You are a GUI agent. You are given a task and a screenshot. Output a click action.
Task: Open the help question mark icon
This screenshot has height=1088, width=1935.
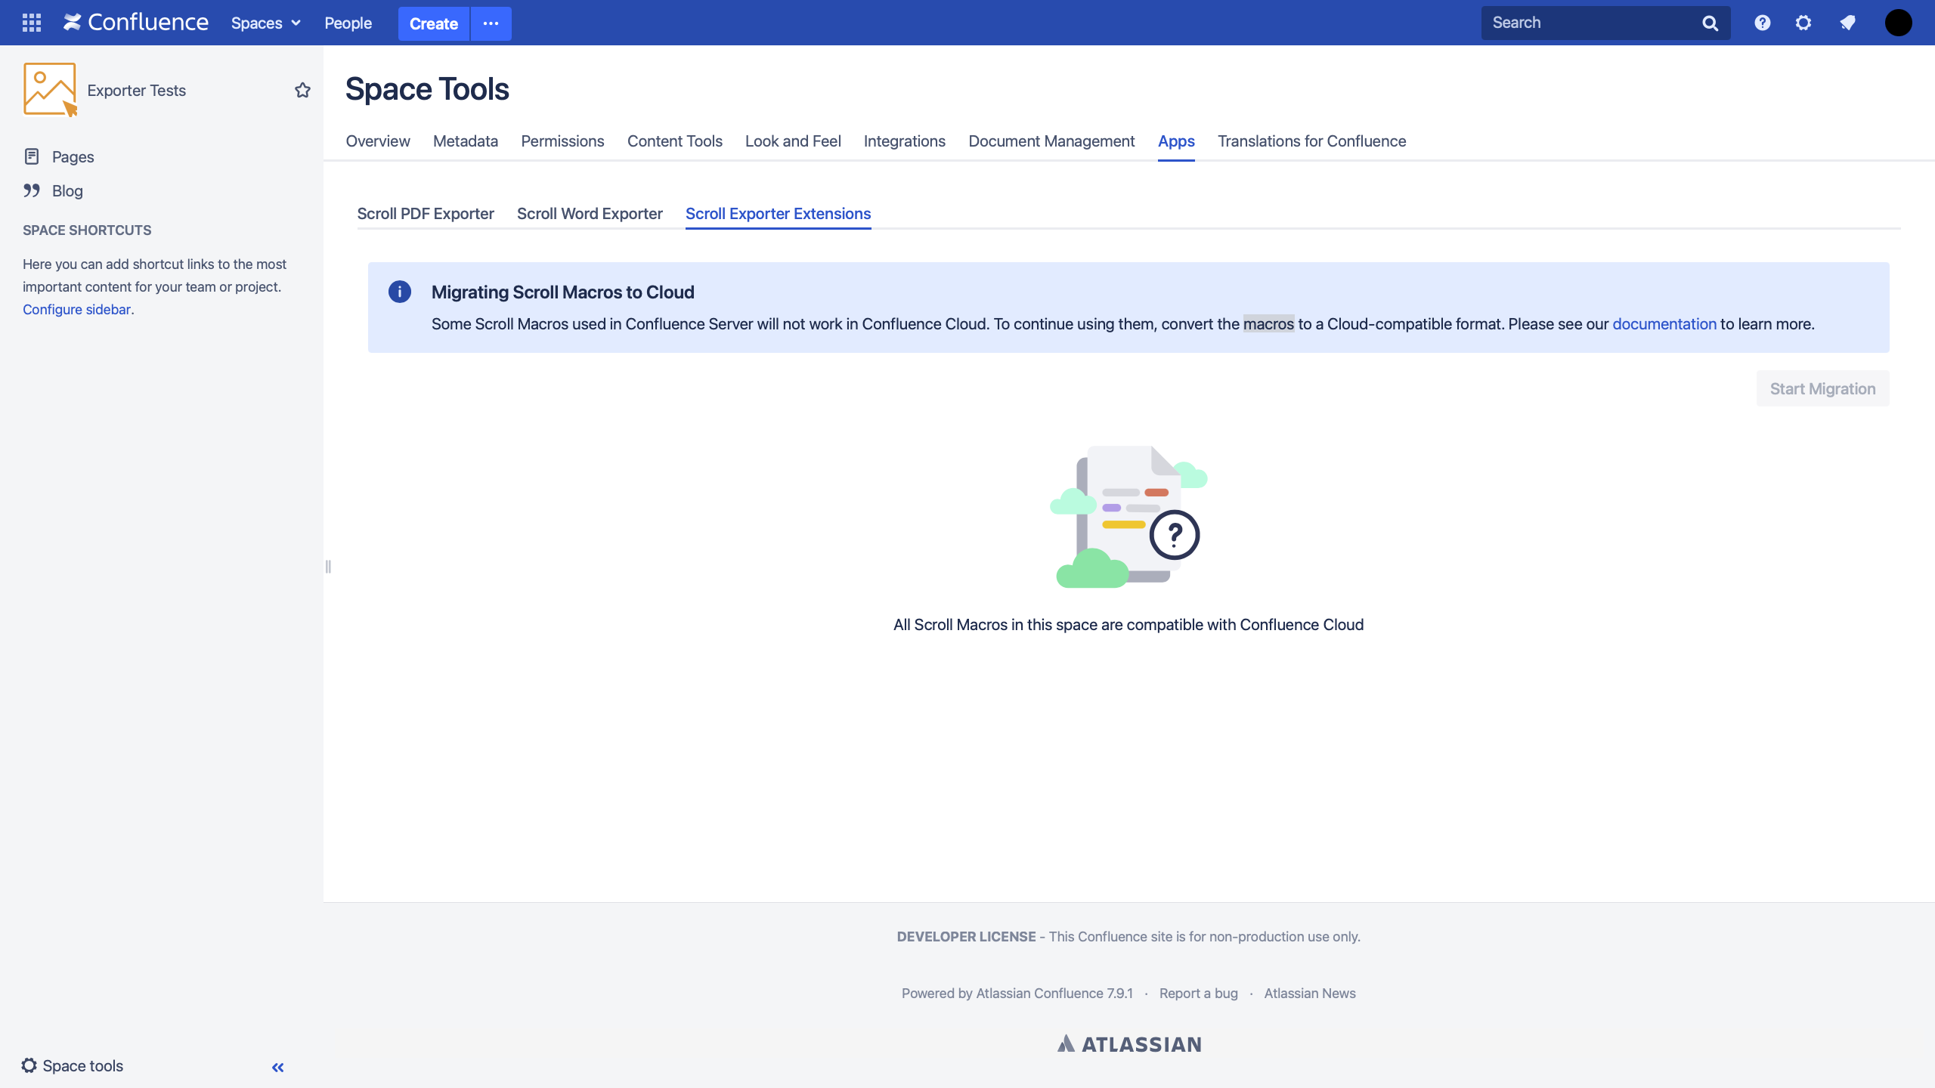[x=1762, y=23]
